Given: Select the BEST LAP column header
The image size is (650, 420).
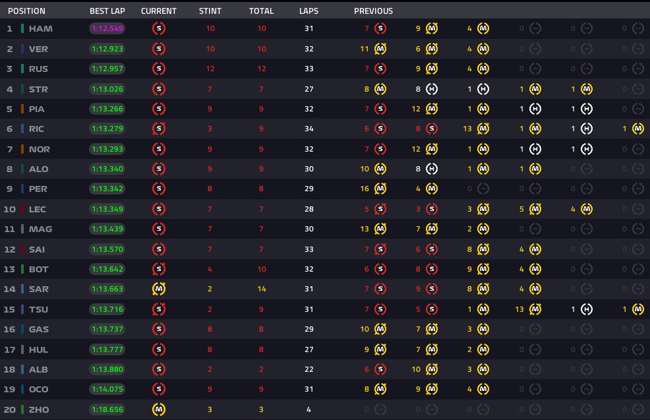Looking at the screenshot, I should (107, 11).
